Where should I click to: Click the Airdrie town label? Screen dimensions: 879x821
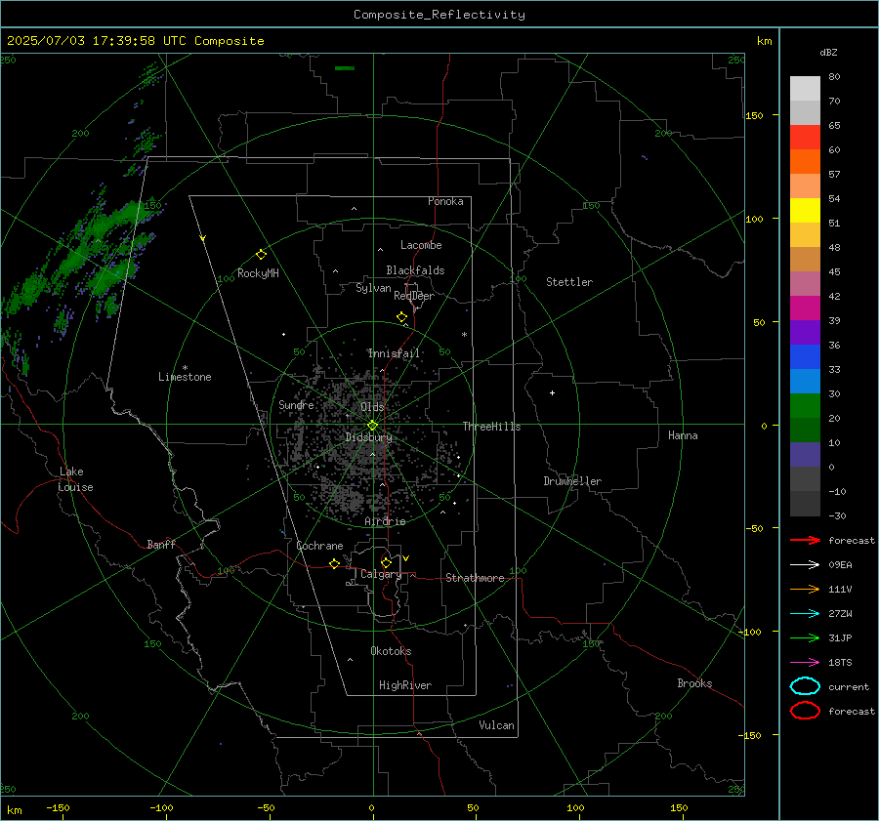pos(385,521)
